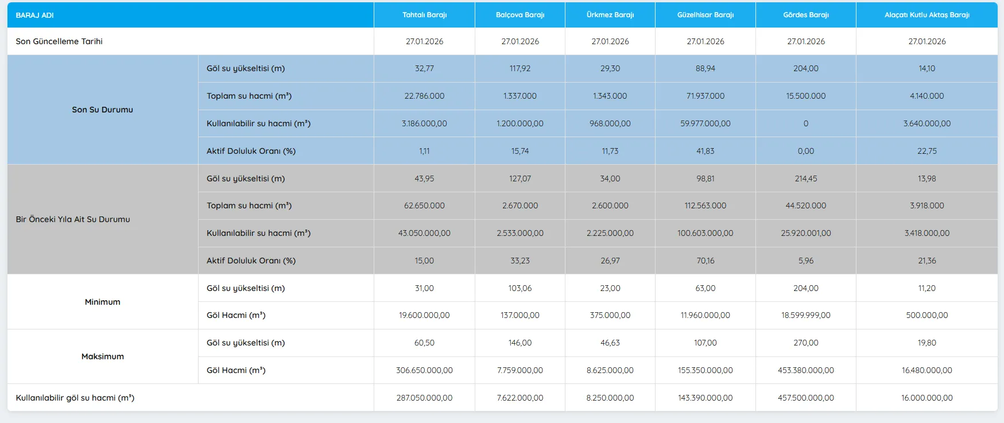Click the Balçova Barajı column header
Viewport: 1004px width, 423px height.
click(520, 15)
